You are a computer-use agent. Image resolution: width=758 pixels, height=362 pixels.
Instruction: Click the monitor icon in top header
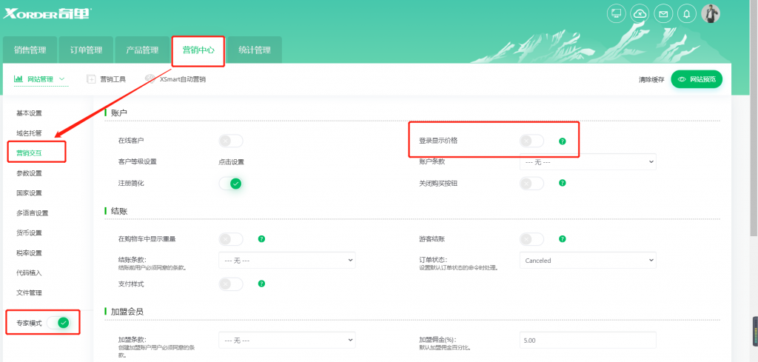[617, 13]
